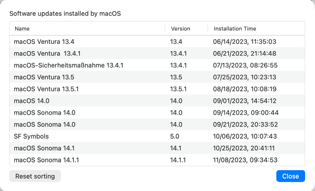This screenshot has width=315, height=191.
Task: Select macOS Sonoma 14.0 installed 09/21/2023
Action: 44,125
